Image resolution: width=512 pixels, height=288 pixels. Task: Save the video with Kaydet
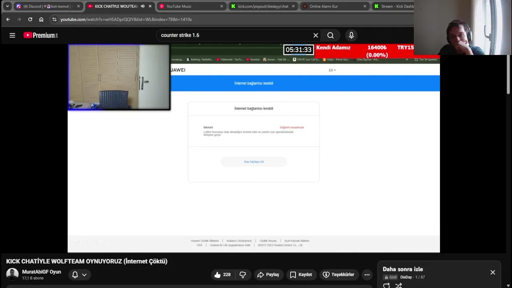click(x=301, y=275)
